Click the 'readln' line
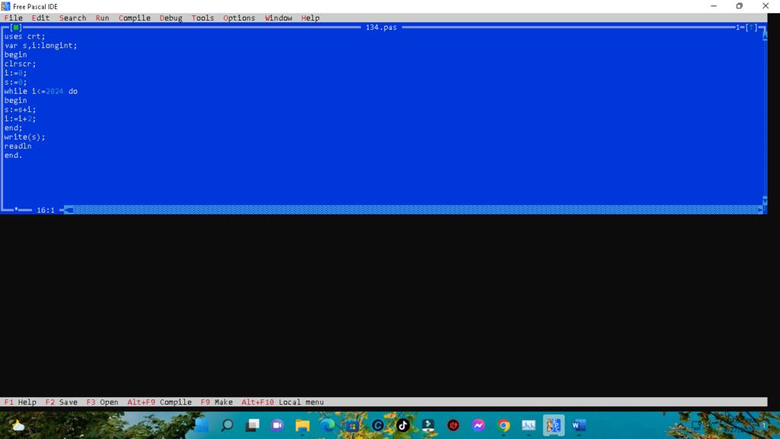Screen dimensions: 780x439 (x=18, y=146)
